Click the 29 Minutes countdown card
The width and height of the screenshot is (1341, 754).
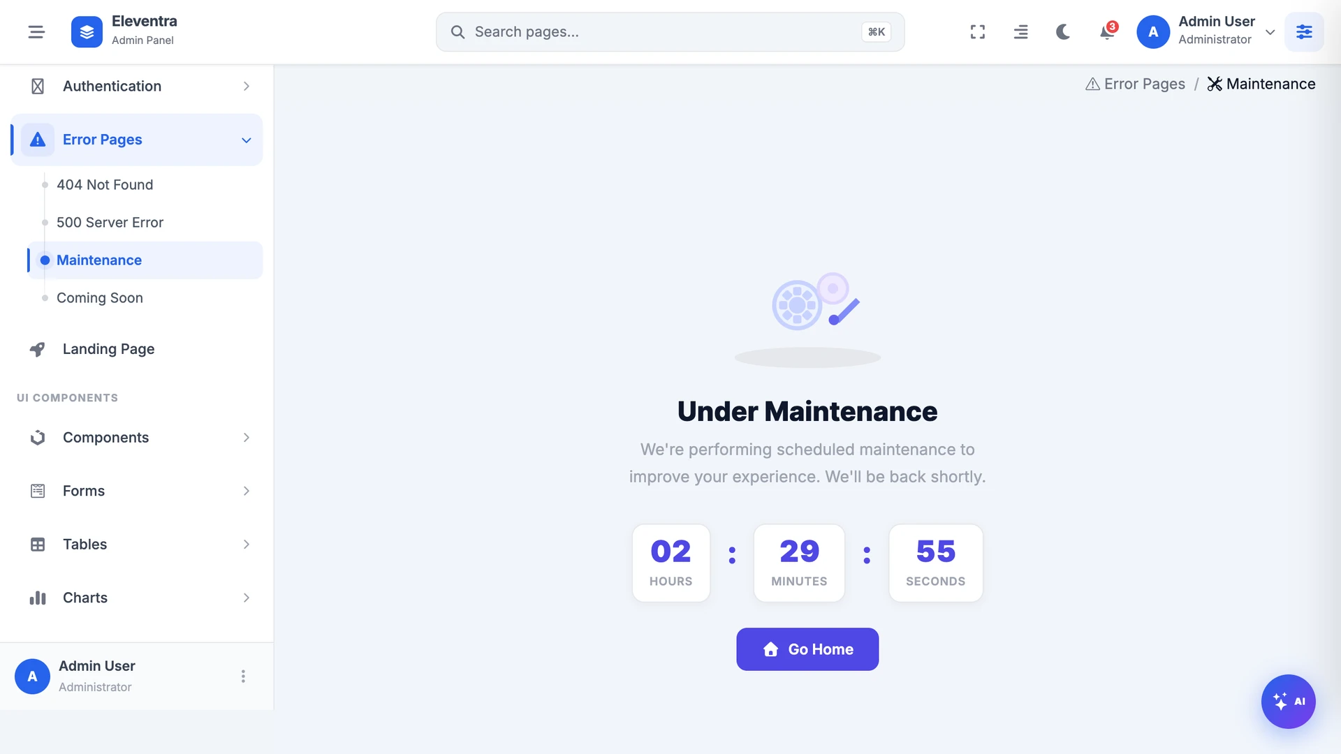799,563
